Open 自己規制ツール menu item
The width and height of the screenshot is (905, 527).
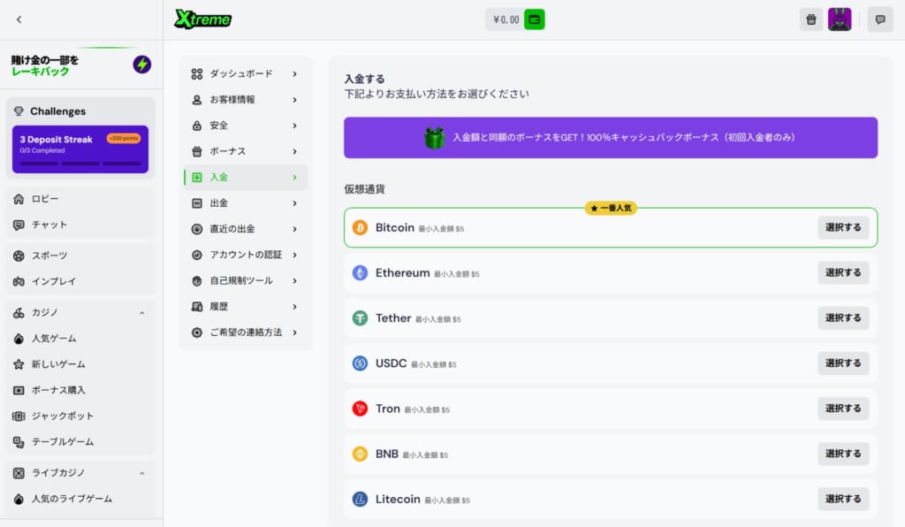(246, 280)
